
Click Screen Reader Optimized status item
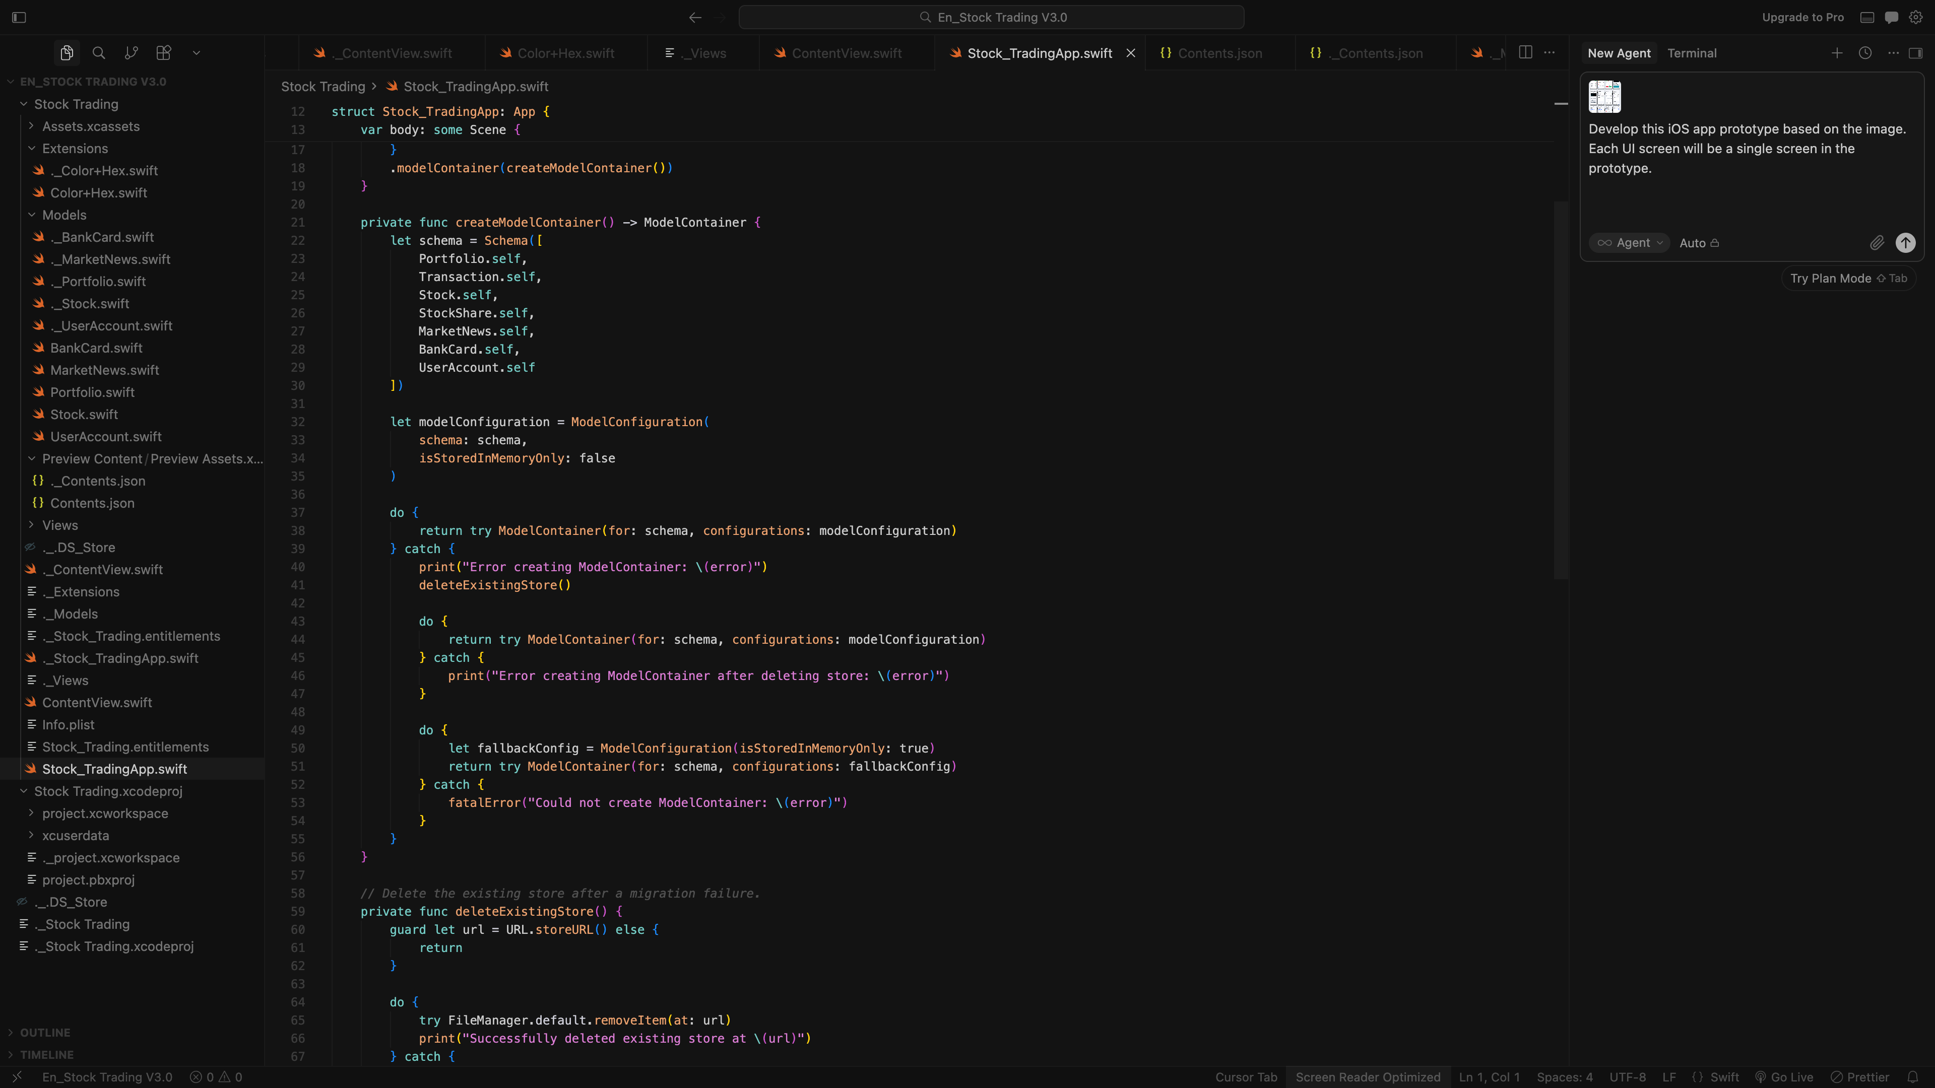1368,1077
